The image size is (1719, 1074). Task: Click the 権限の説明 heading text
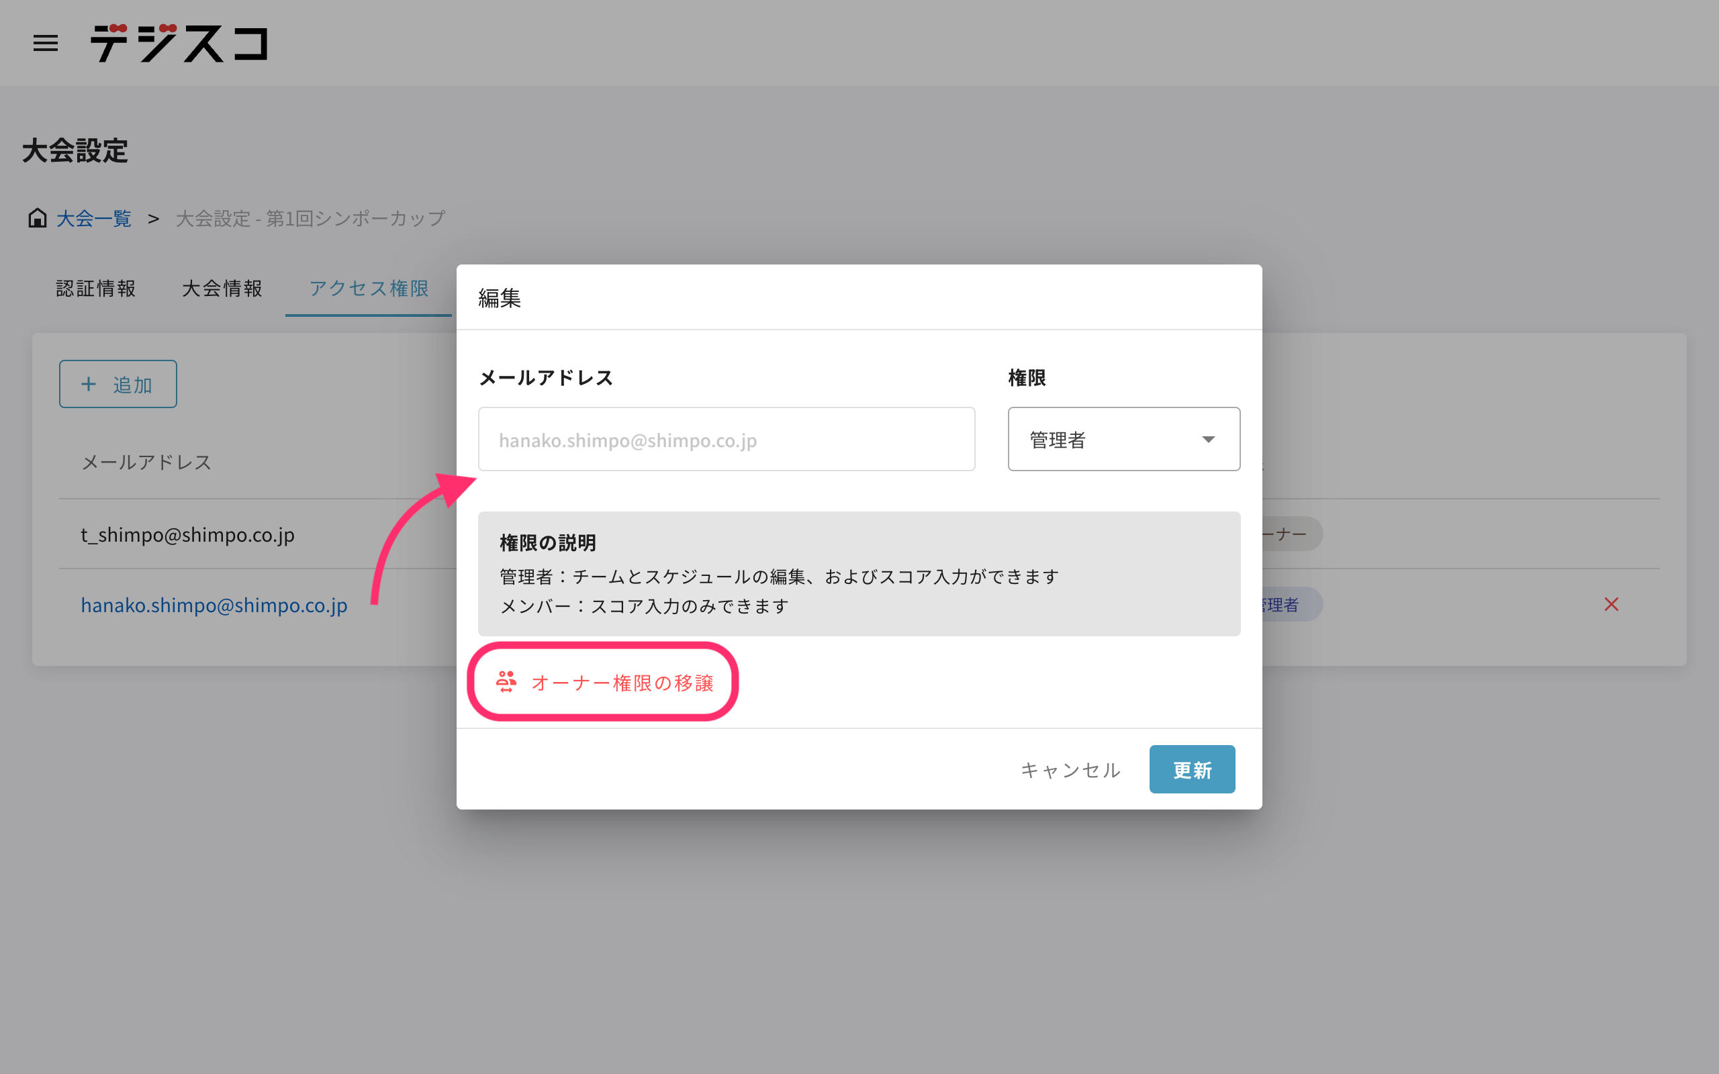click(548, 542)
